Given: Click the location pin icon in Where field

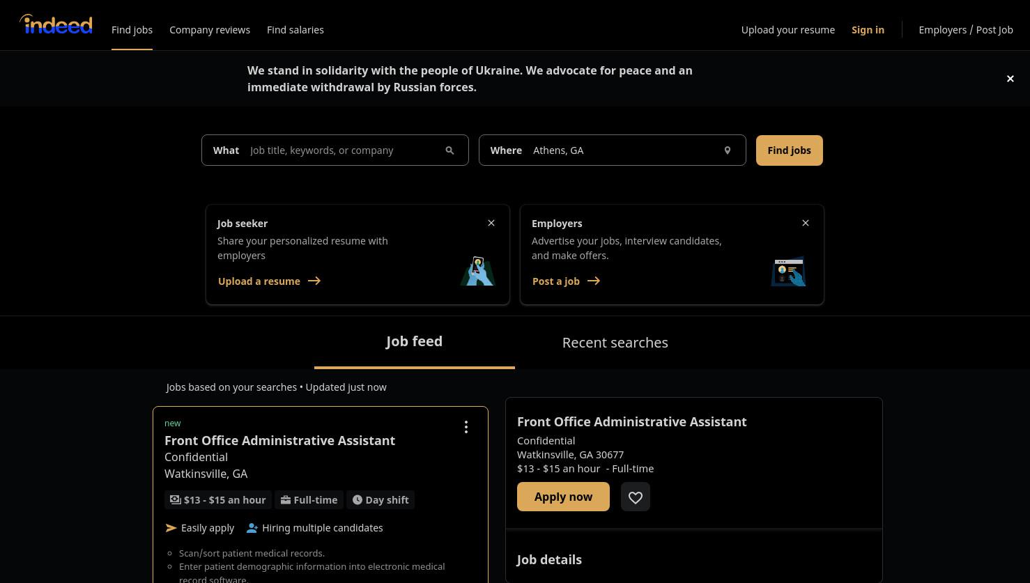Looking at the screenshot, I should click(x=727, y=150).
